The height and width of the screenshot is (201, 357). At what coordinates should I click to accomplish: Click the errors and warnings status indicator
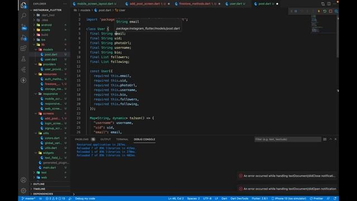(x=55, y=199)
